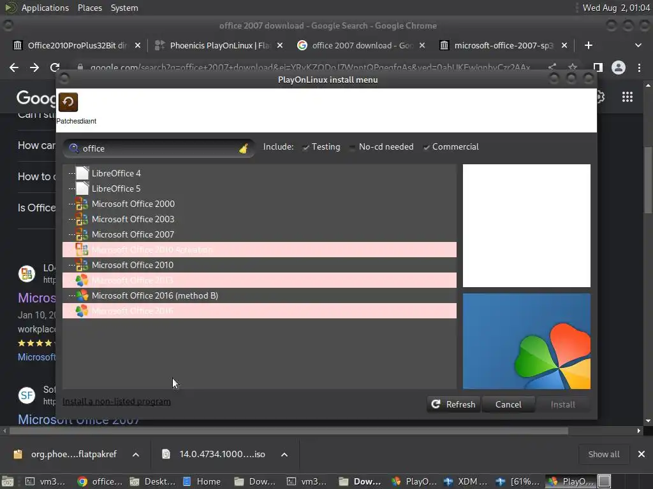Toggle the Testing include option
The width and height of the screenshot is (653, 489).
pos(321,147)
